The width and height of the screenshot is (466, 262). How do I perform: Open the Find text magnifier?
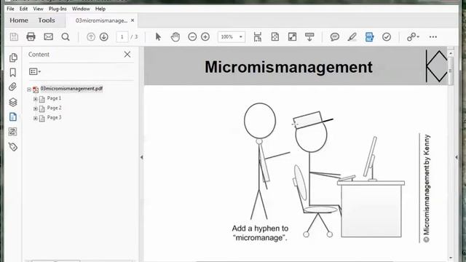click(x=66, y=37)
